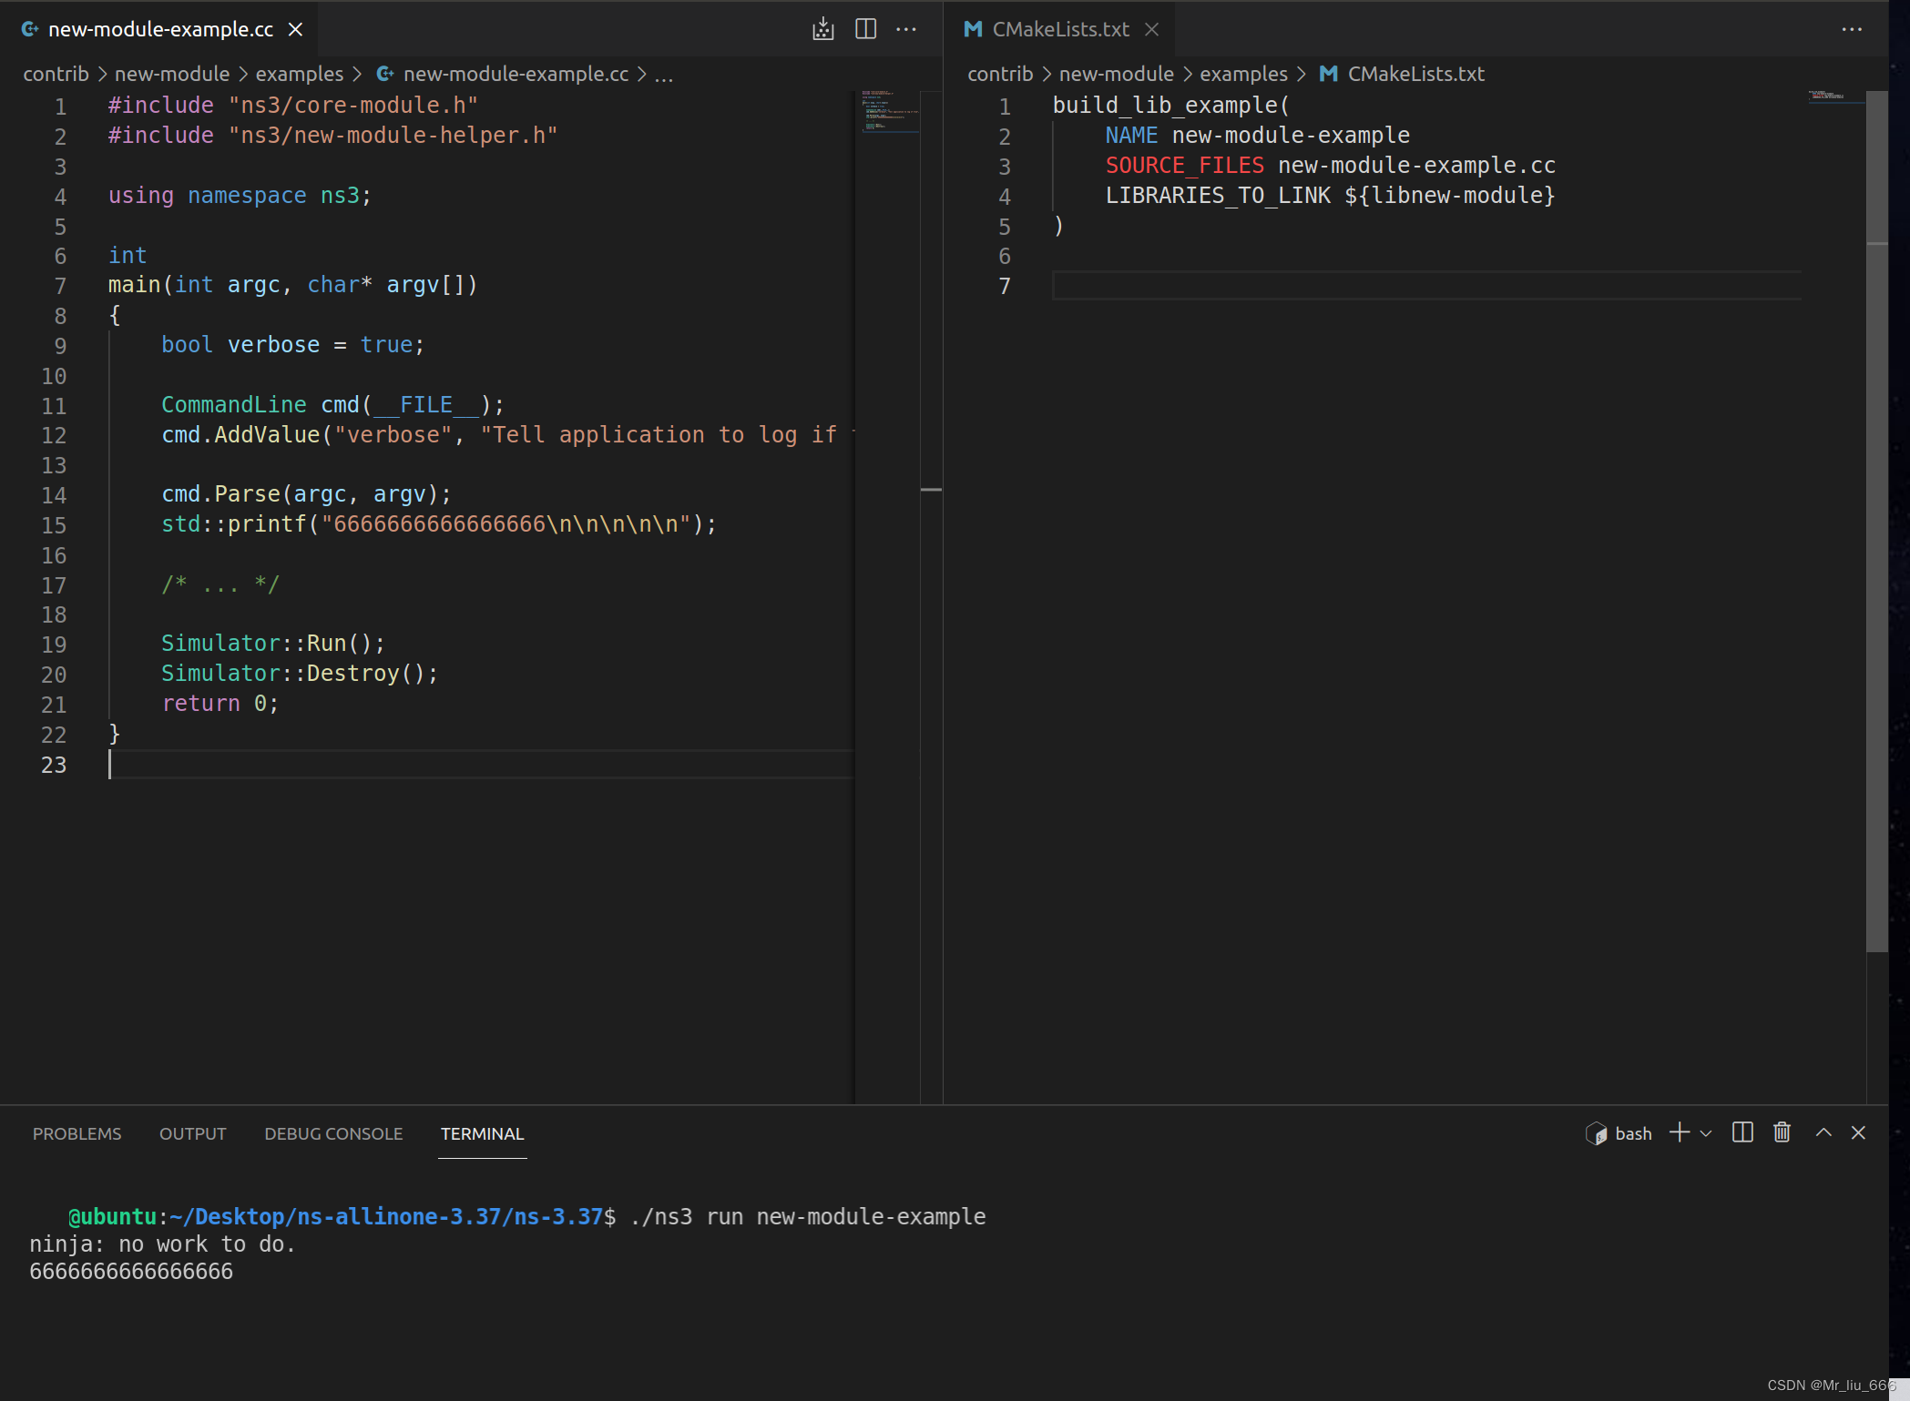This screenshot has height=1401, width=1910.
Task: Open the OUTPUT panel tab
Action: (192, 1133)
